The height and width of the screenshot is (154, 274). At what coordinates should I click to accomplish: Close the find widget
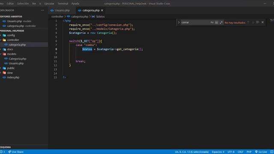pyautogui.click(x=262, y=22)
